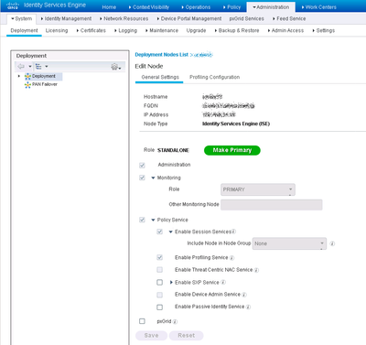The height and width of the screenshot is (345, 366).
Task: Select the General Settings tab
Action: (160, 77)
